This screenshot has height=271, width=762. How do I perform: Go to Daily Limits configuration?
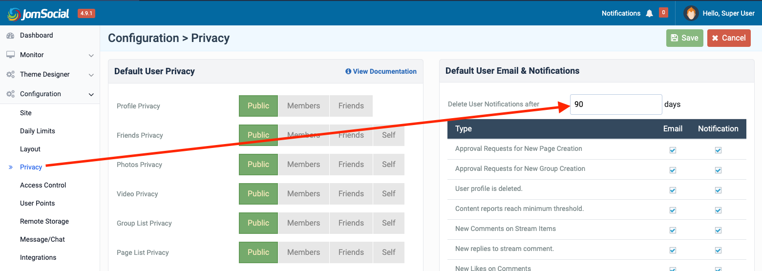click(37, 131)
